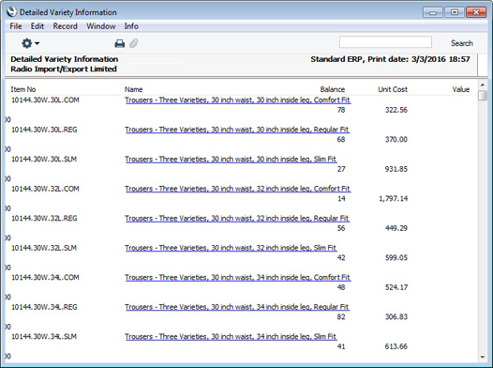This screenshot has height=368, width=493.
Task: Select item number 10144.30W.30L.REG
Action: coord(44,130)
